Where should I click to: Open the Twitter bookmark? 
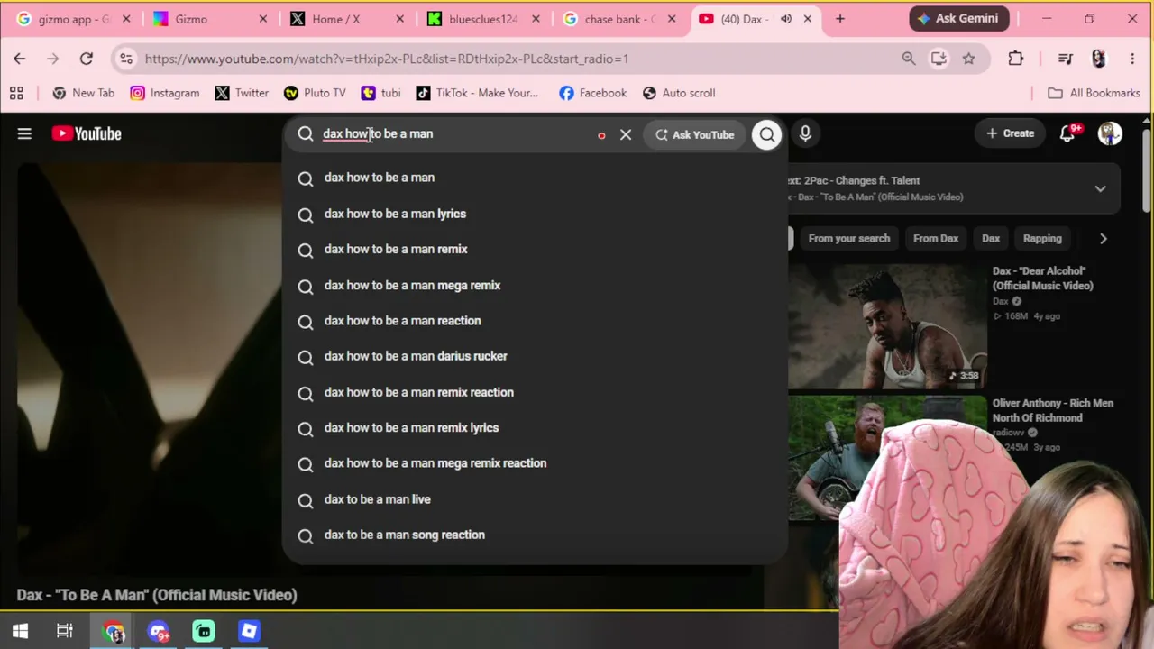pyautogui.click(x=242, y=93)
